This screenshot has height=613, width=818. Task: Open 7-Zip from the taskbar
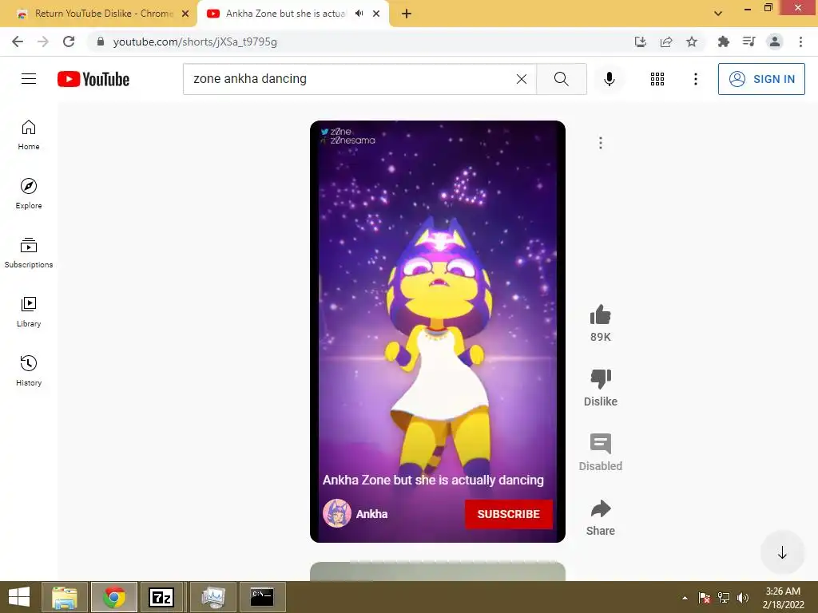[161, 597]
